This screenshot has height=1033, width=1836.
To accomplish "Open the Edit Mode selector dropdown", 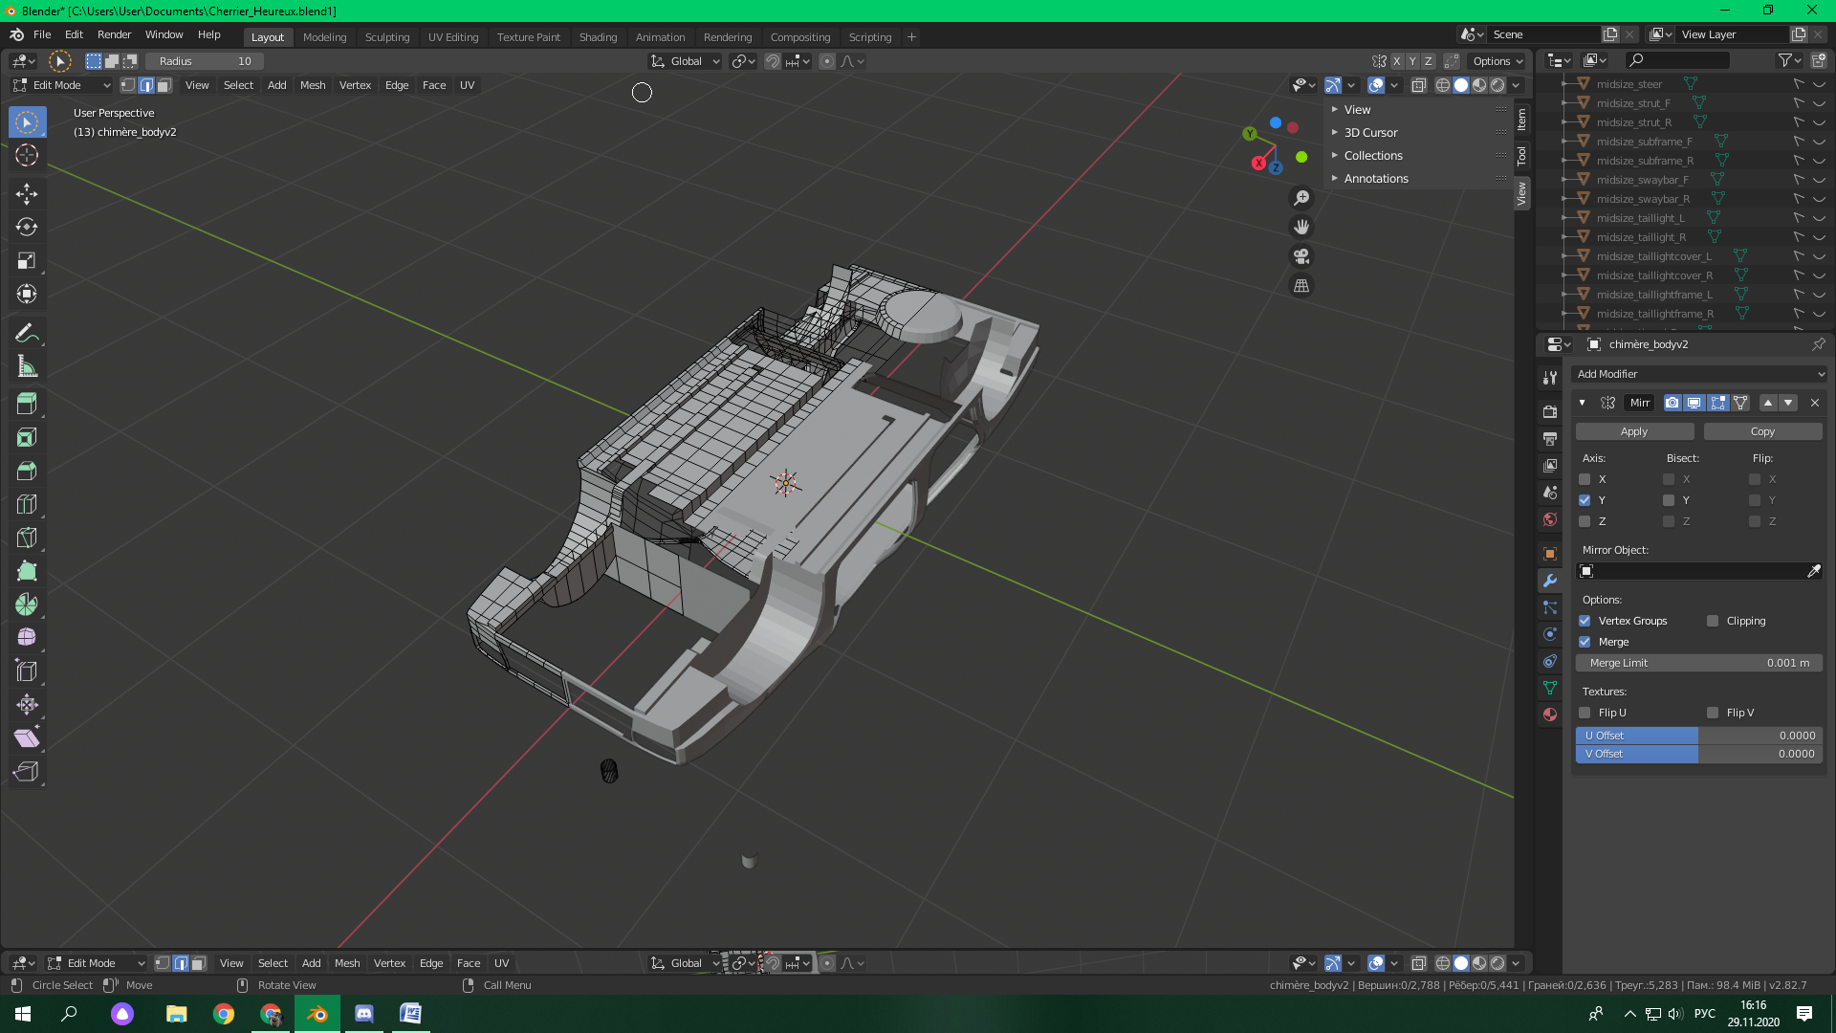I will [x=62, y=85].
